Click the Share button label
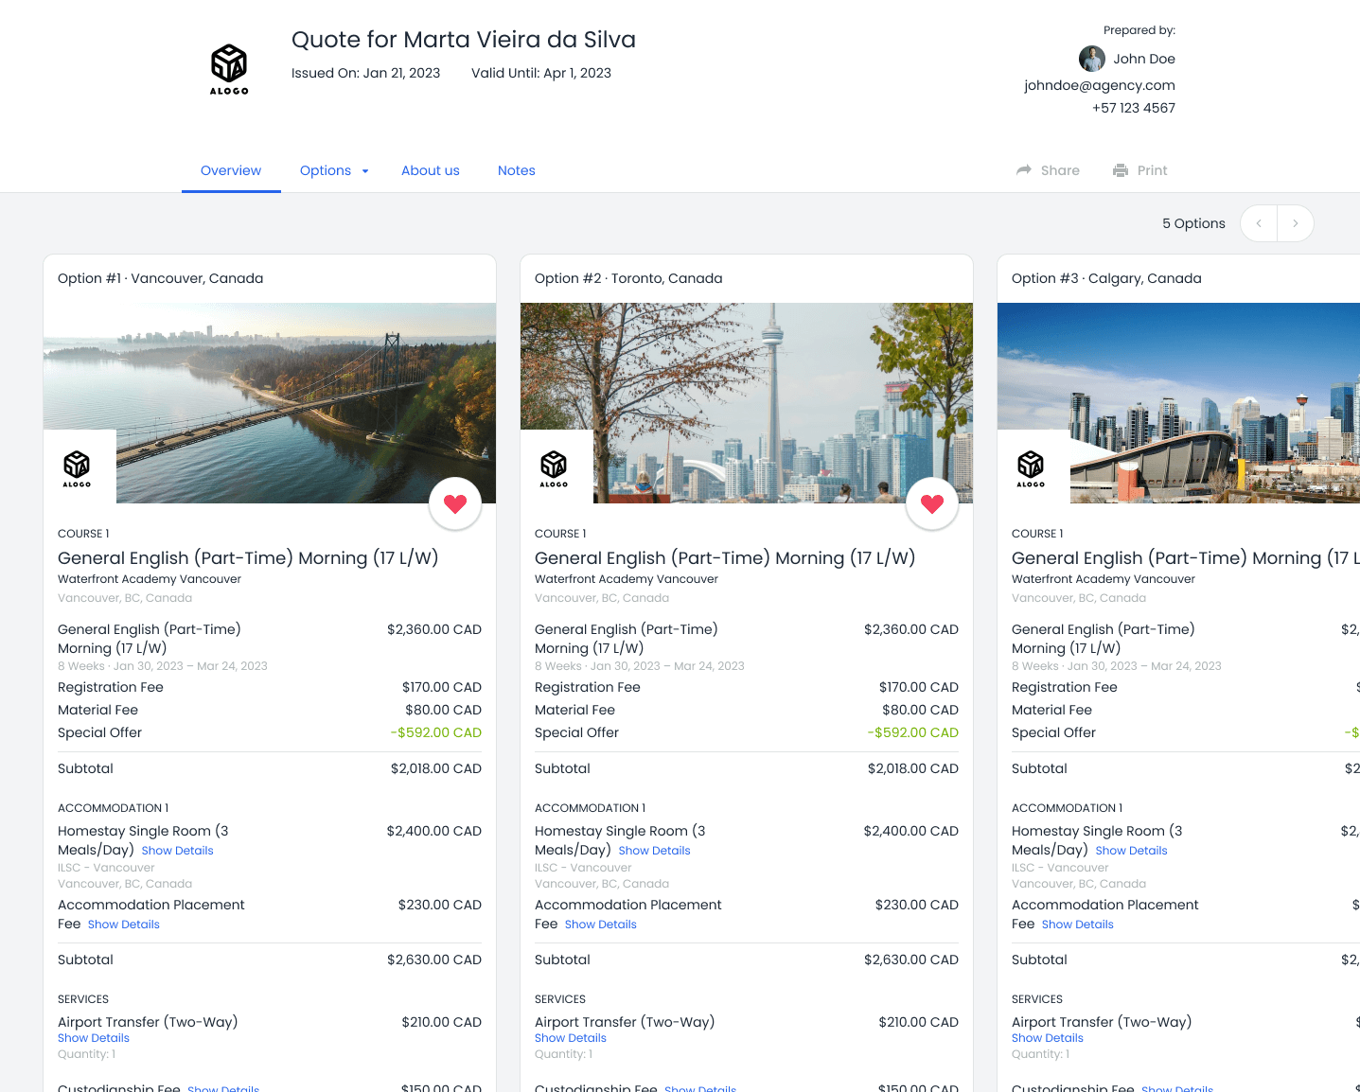Image resolution: width=1360 pixels, height=1092 pixels. coord(1060,170)
